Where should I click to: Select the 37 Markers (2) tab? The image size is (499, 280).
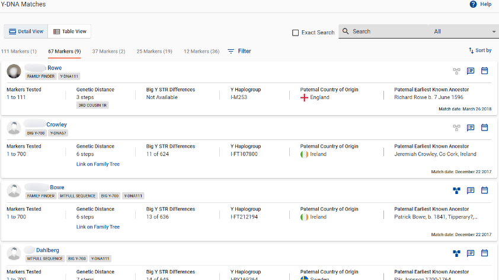pos(109,51)
